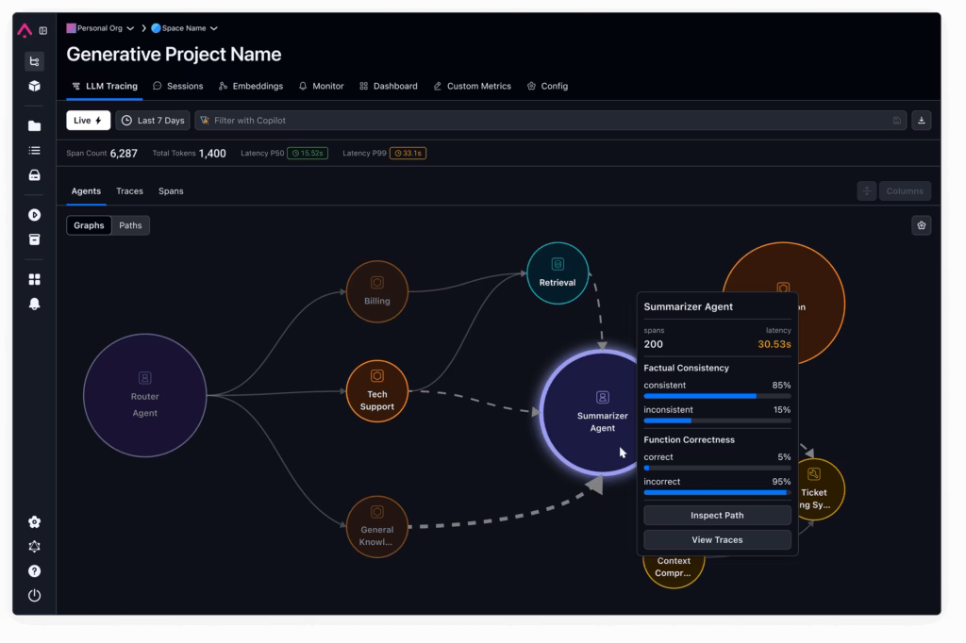The image size is (966, 643).
Task: Open the cube models sidebar icon
Action: click(35, 86)
